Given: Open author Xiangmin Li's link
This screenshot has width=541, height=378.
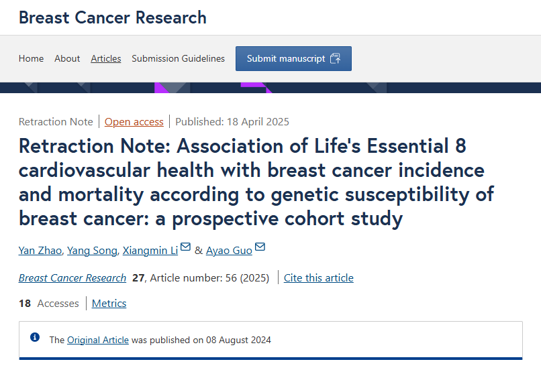Looking at the screenshot, I should click(150, 251).
